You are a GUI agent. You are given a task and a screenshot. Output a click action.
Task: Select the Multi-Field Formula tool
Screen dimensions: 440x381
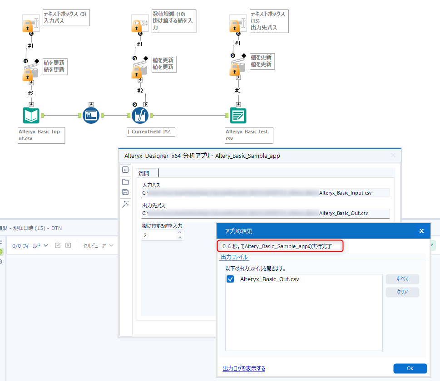140,116
